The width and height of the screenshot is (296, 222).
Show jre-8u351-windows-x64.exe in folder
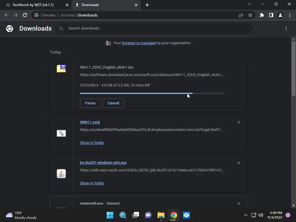pos(92,183)
